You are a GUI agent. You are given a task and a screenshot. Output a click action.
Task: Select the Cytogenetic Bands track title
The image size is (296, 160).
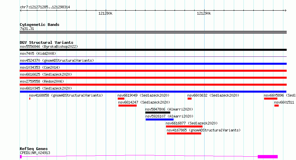[40, 25]
